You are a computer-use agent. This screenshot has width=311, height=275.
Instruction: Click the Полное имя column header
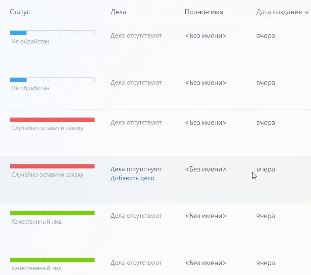204,12
